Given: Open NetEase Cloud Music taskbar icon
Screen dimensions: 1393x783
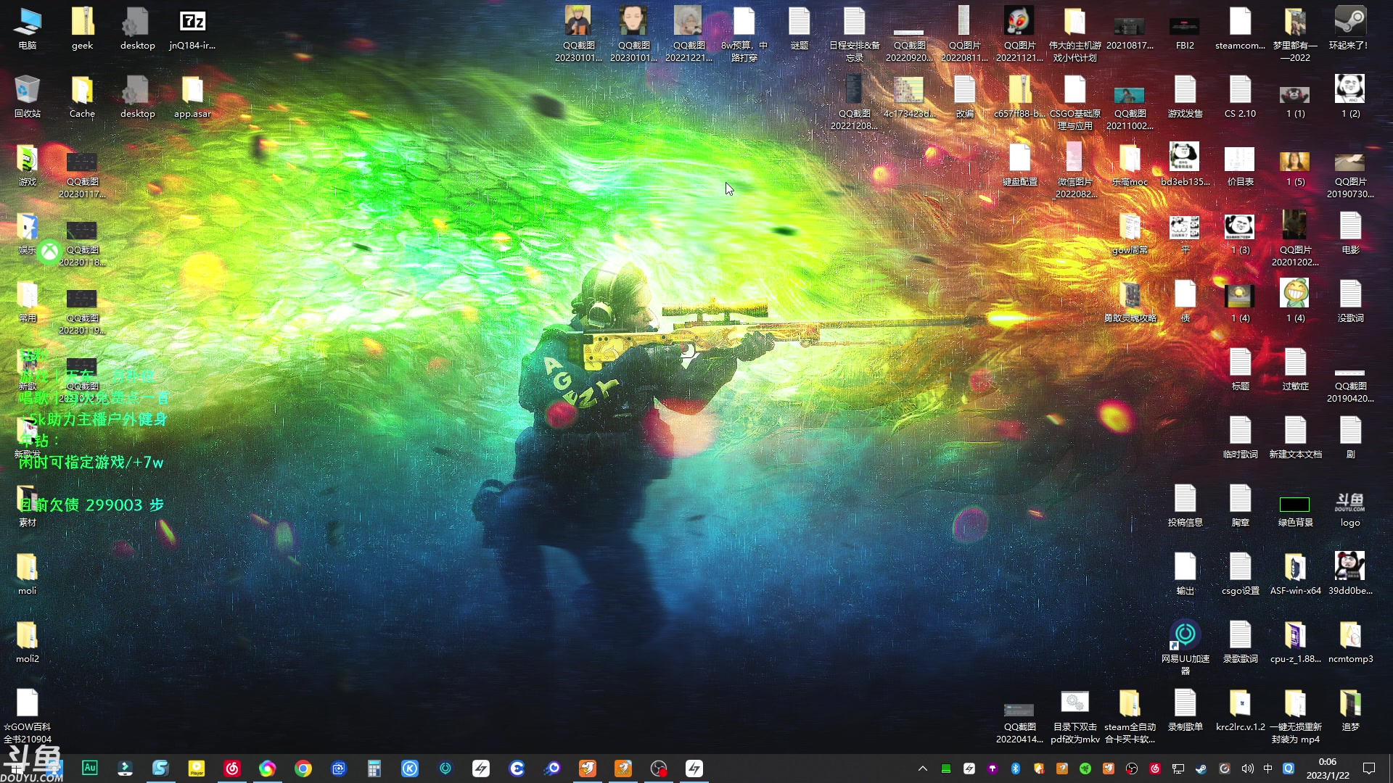Looking at the screenshot, I should pyautogui.click(x=232, y=768).
